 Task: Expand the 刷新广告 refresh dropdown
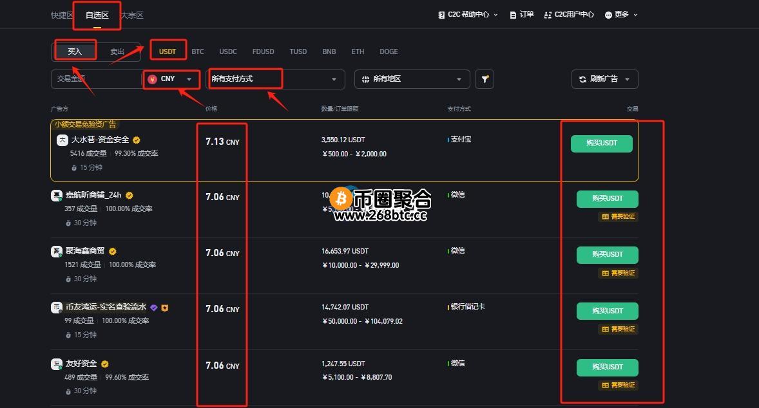(x=627, y=79)
